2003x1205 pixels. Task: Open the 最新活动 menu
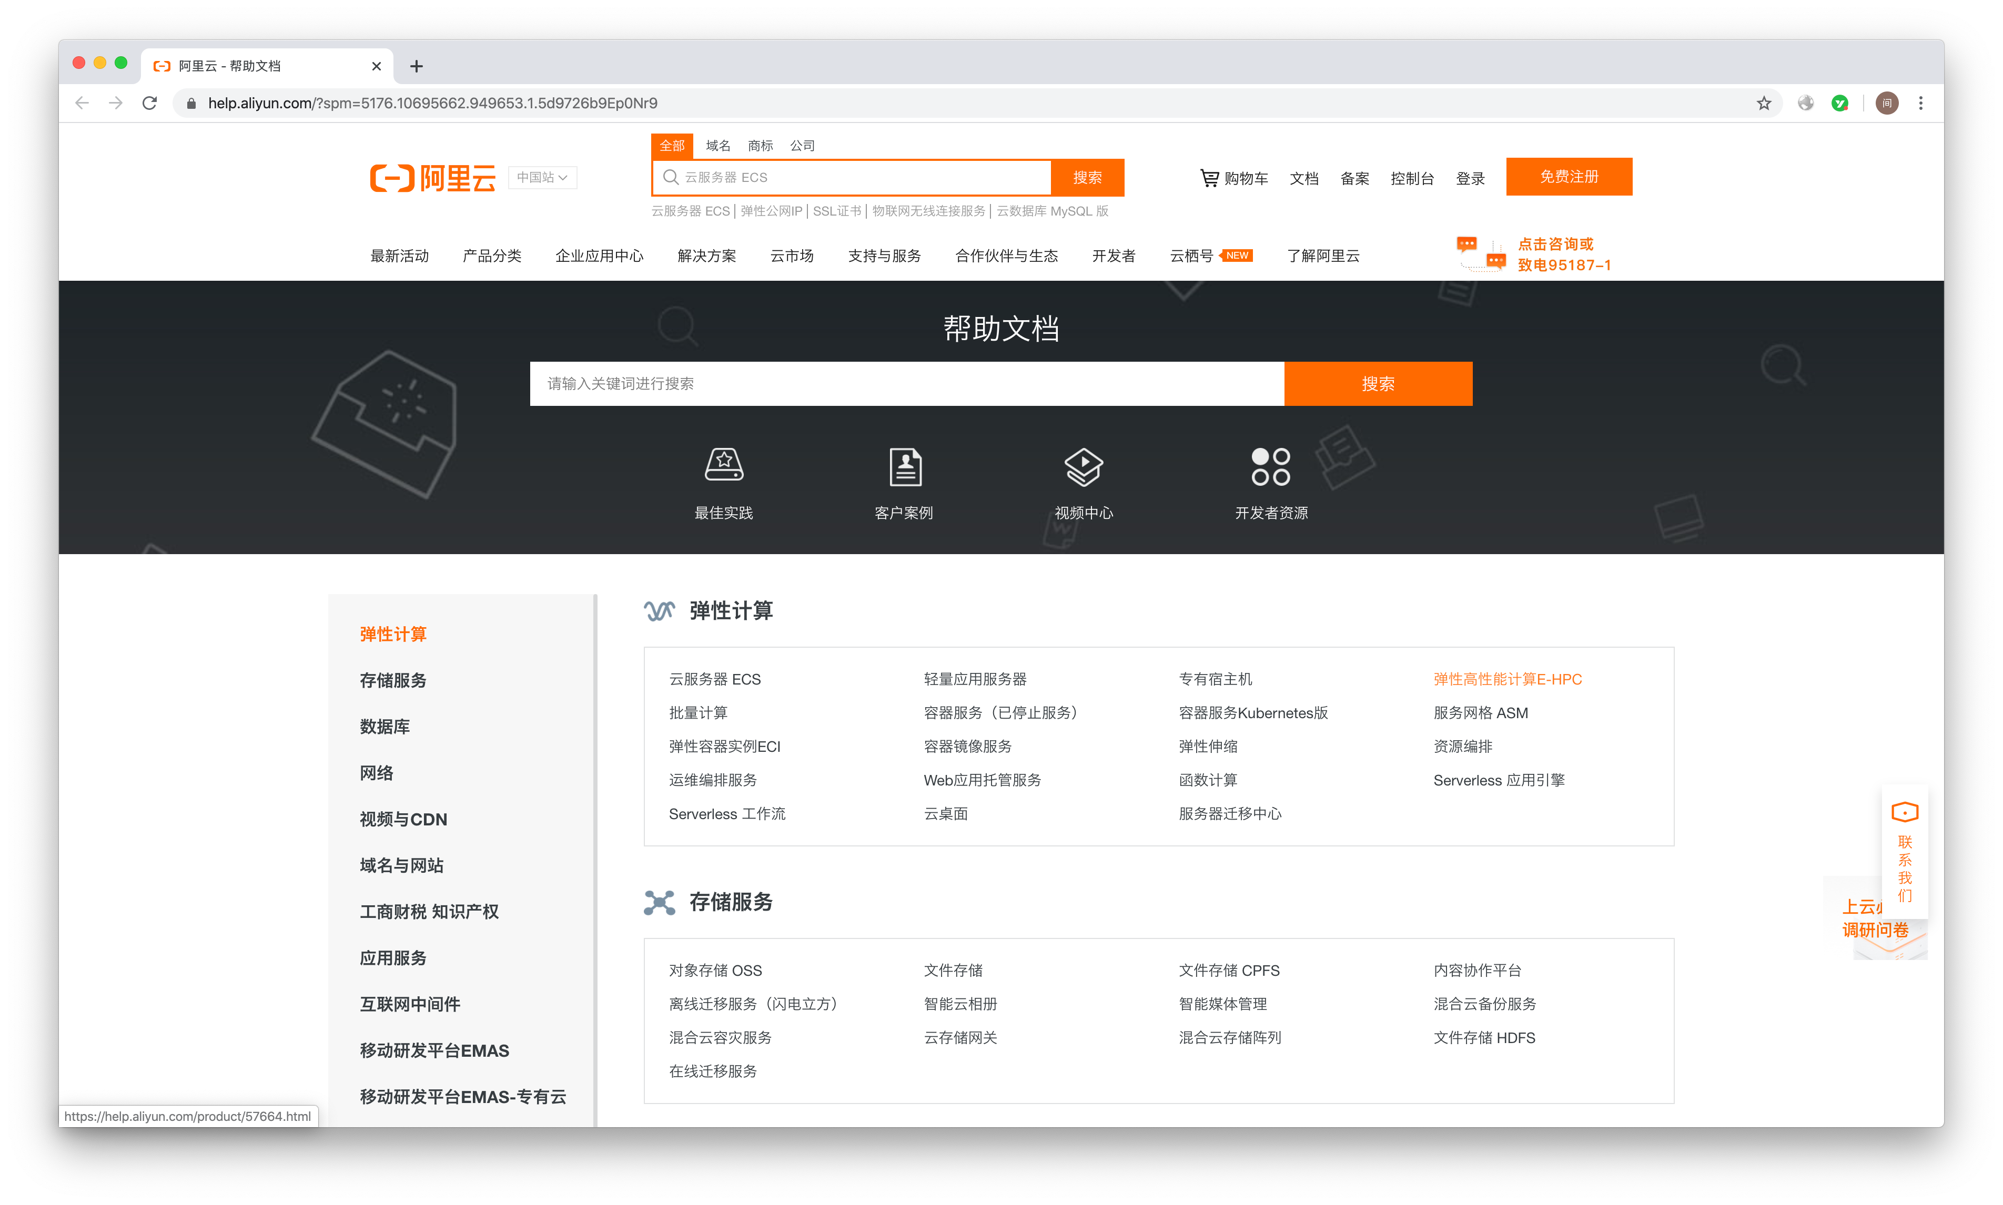tap(399, 256)
